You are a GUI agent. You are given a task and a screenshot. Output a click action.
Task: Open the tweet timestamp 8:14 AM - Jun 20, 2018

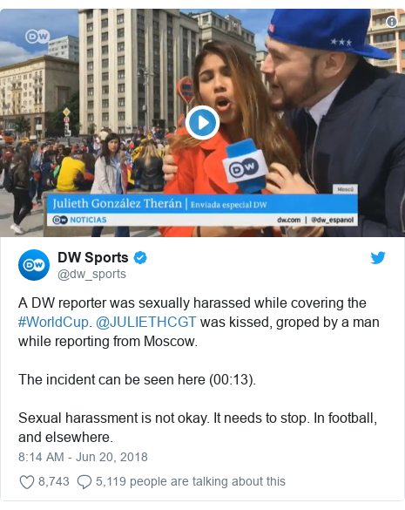(83, 457)
